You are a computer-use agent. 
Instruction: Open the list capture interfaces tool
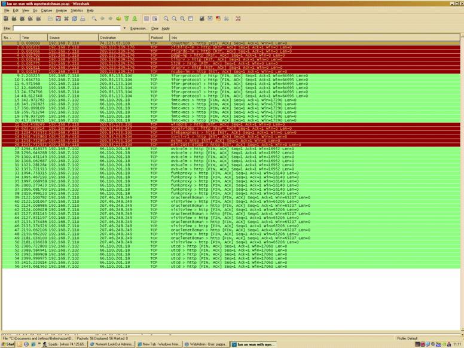click(x=5, y=19)
